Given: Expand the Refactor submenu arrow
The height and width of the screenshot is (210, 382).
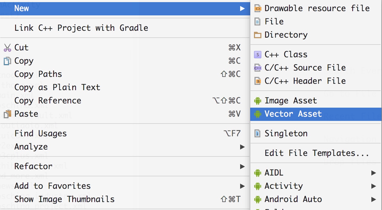Looking at the screenshot, I should [242, 167].
